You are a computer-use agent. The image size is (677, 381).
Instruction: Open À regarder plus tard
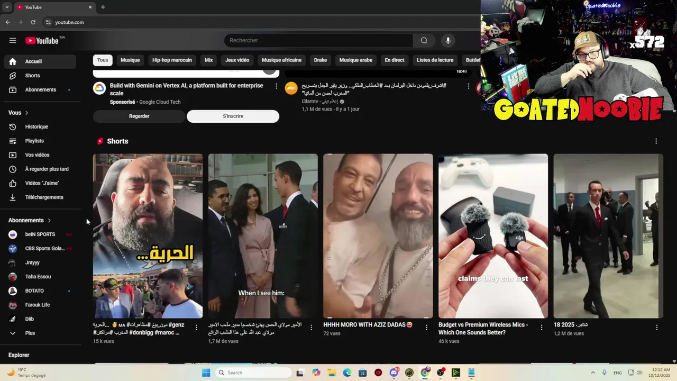[x=40, y=169]
